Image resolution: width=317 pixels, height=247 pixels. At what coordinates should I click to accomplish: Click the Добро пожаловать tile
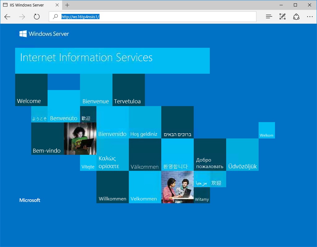tap(210, 154)
